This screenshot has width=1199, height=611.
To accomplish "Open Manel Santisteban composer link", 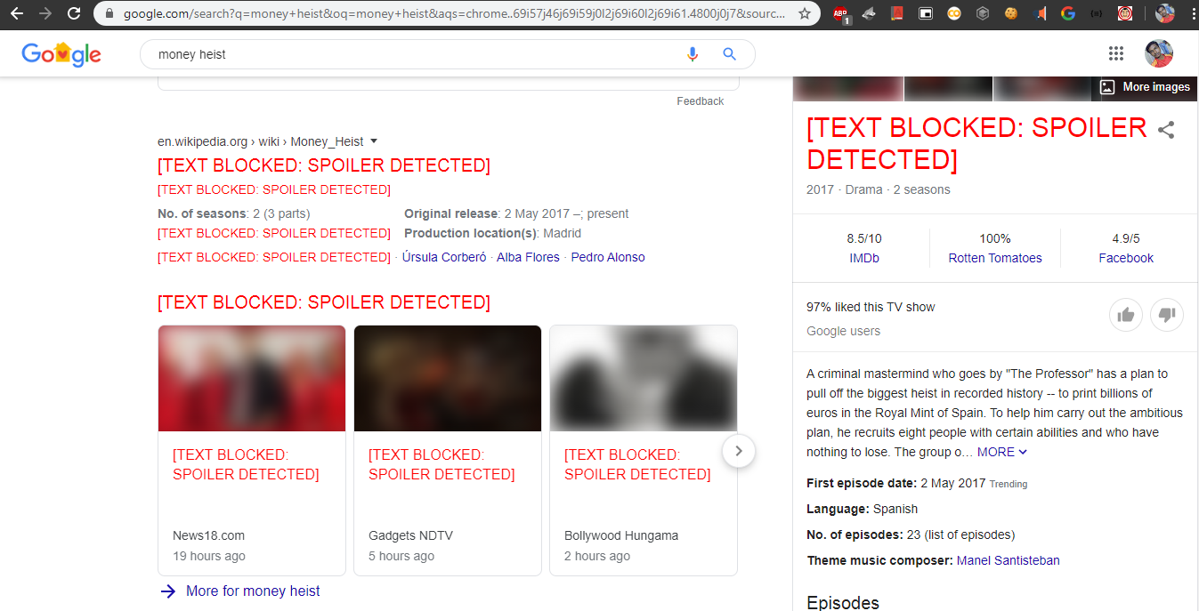I will (1008, 560).
